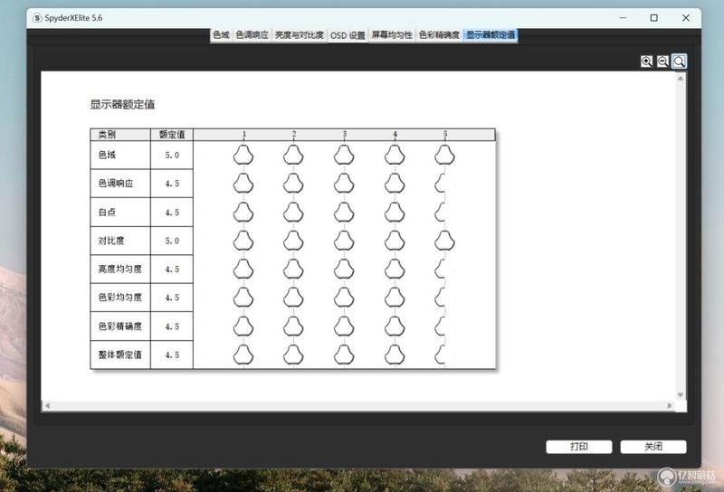
Task: Select the 显示器额定值 tab
Action: pyautogui.click(x=491, y=35)
